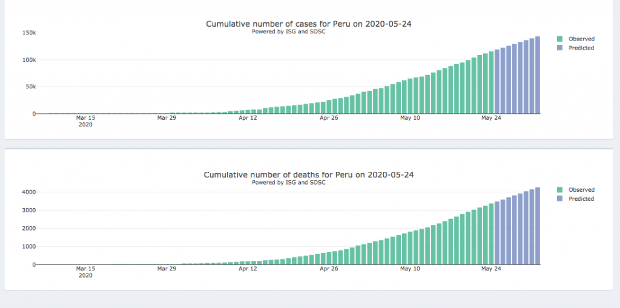This screenshot has width=620, height=308.
Task: Click 'Powered by ISG and SDSC' under deaths title
Action: click(x=289, y=182)
